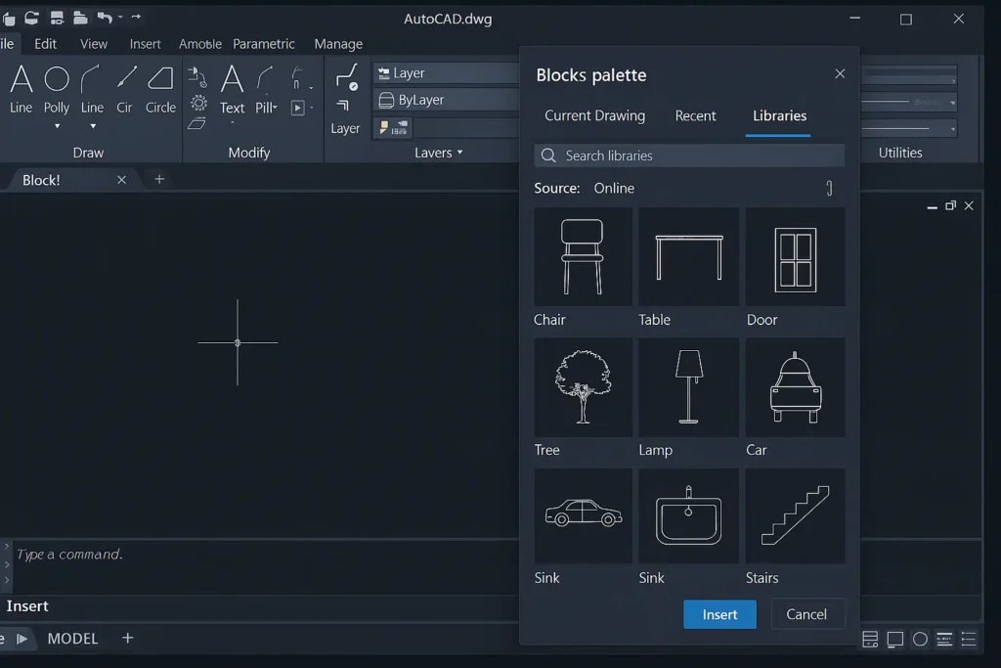Click Cancel in the Blocks palette
The height and width of the screenshot is (668, 1001).
807,614
